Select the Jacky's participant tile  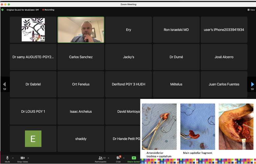(x=128, y=57)
